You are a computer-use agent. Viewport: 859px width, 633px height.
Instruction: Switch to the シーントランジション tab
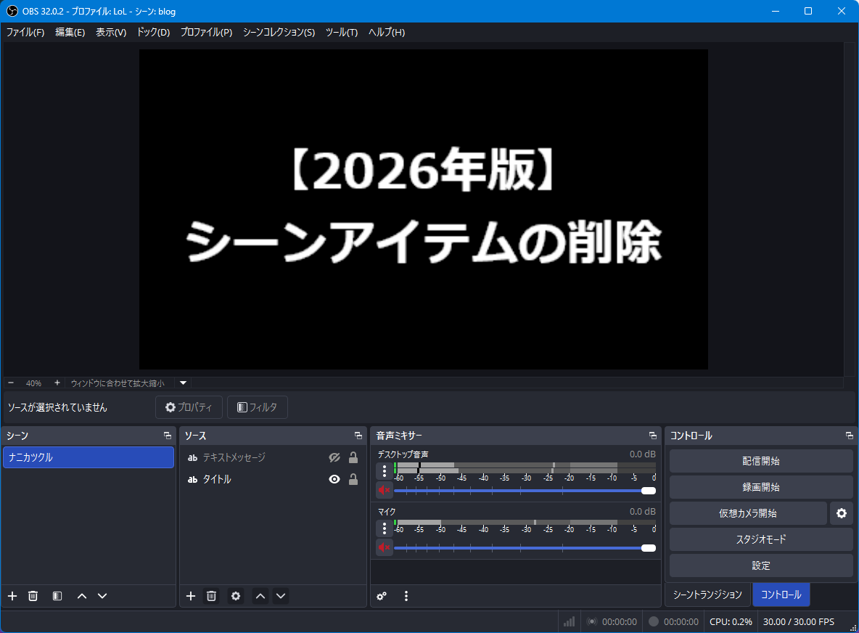click(707, 595)
